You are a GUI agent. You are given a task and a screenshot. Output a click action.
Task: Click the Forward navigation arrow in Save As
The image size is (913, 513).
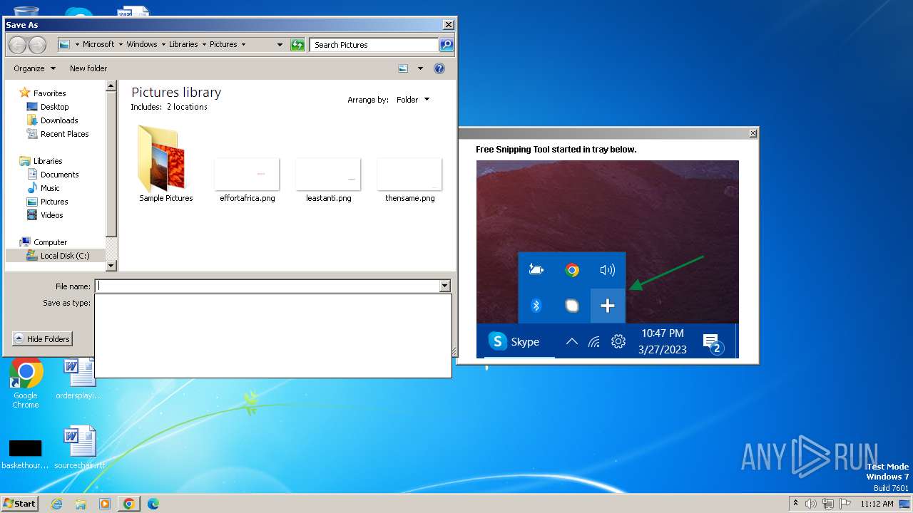[37, 45]
